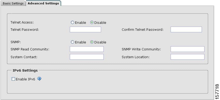The width and height of the screenshot is (220, 100).
Task: Click the 'System Location:' label
Action: (135, 57)
